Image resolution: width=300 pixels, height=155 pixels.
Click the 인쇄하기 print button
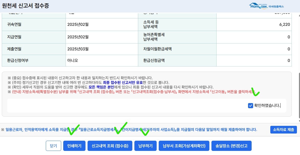pos(74,146)
